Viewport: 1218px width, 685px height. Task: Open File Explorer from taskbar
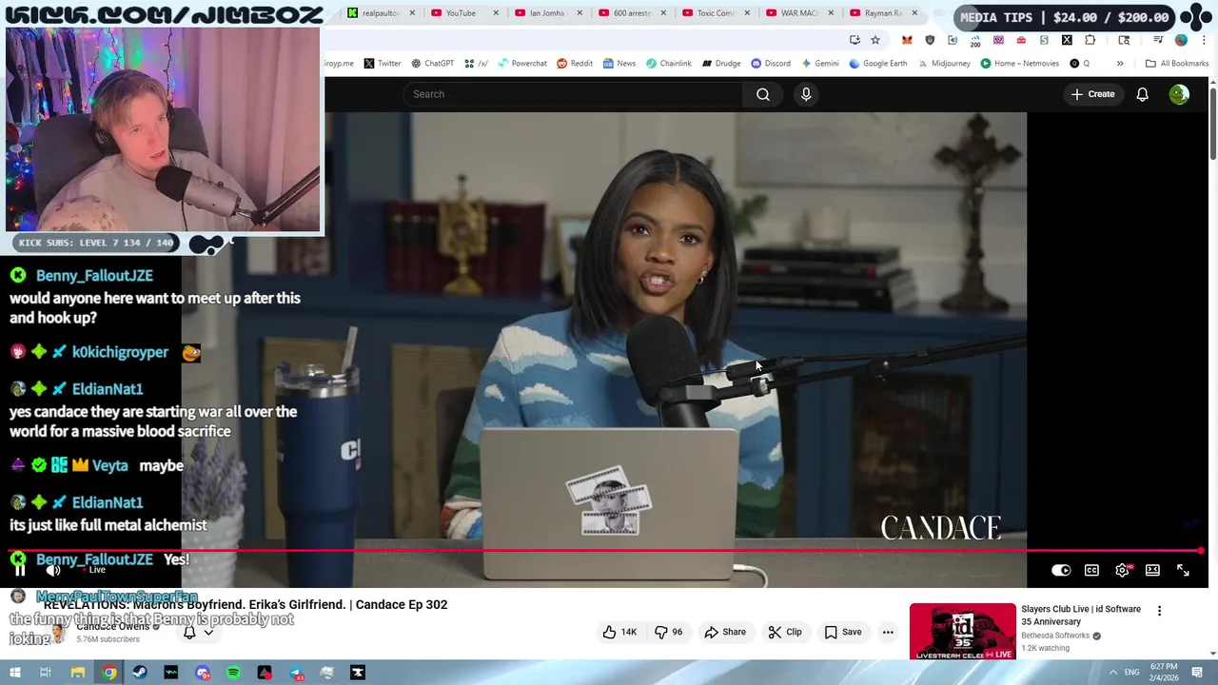click(78, 673)
